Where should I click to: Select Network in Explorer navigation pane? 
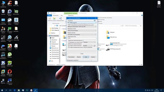click(x=51, y=61)
